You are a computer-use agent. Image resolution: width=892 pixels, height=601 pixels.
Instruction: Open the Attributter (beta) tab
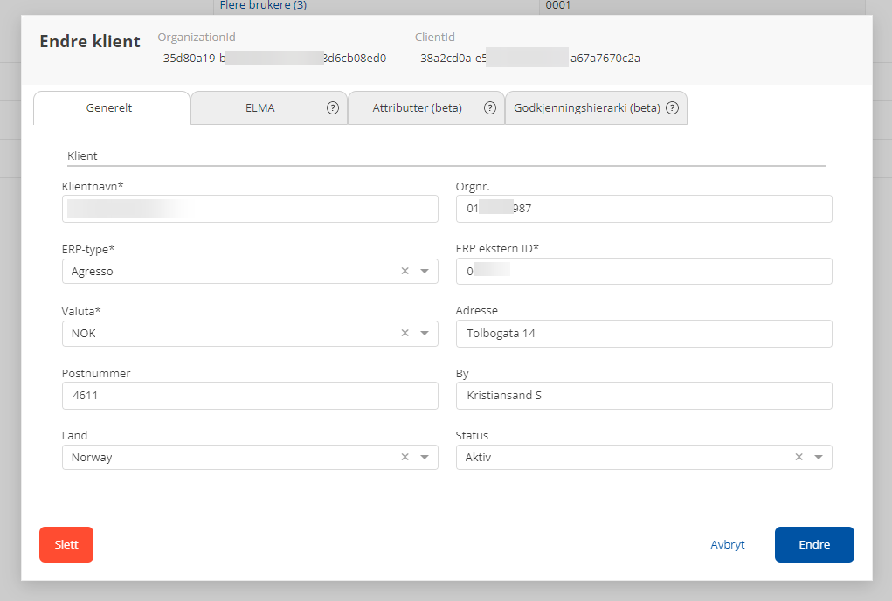coord(417,108)
